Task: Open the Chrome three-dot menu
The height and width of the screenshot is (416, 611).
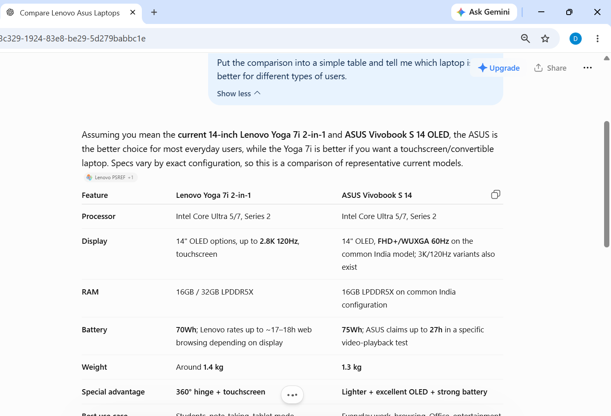Action: pyautogui.click(x=597, y=39)
